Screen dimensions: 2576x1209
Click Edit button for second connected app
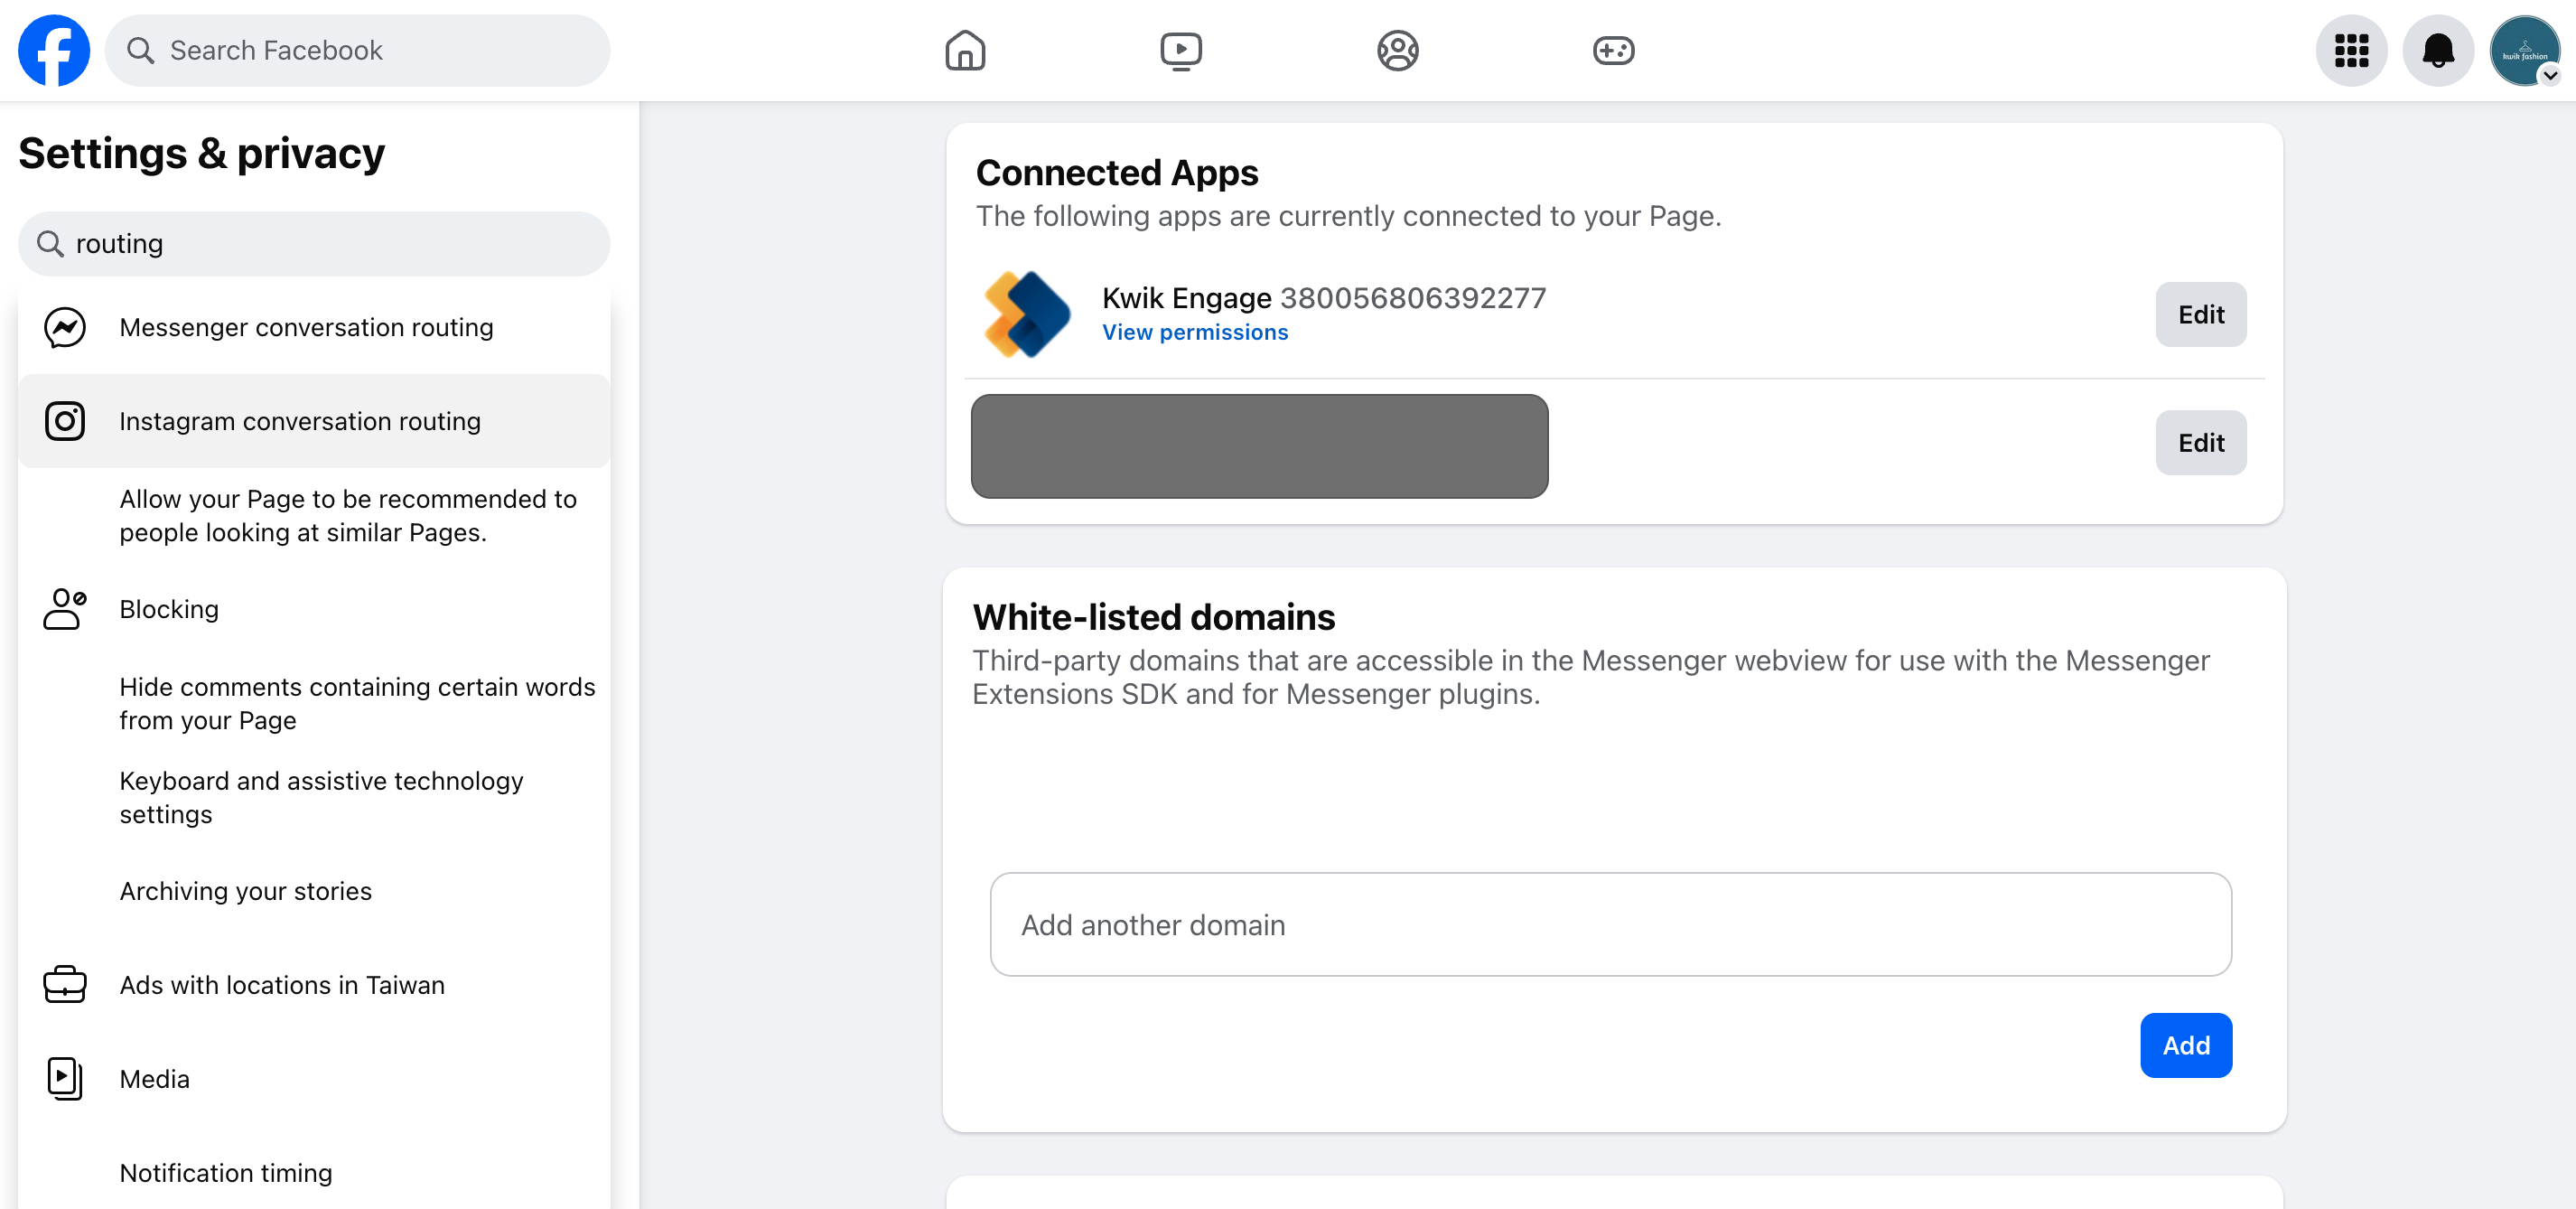[x=2200, y=443]
